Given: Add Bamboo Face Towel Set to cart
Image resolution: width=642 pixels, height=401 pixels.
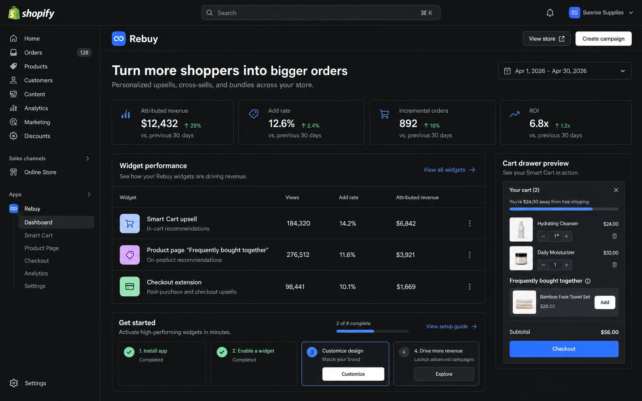Looking at the screenshot, I should (605, 302).
